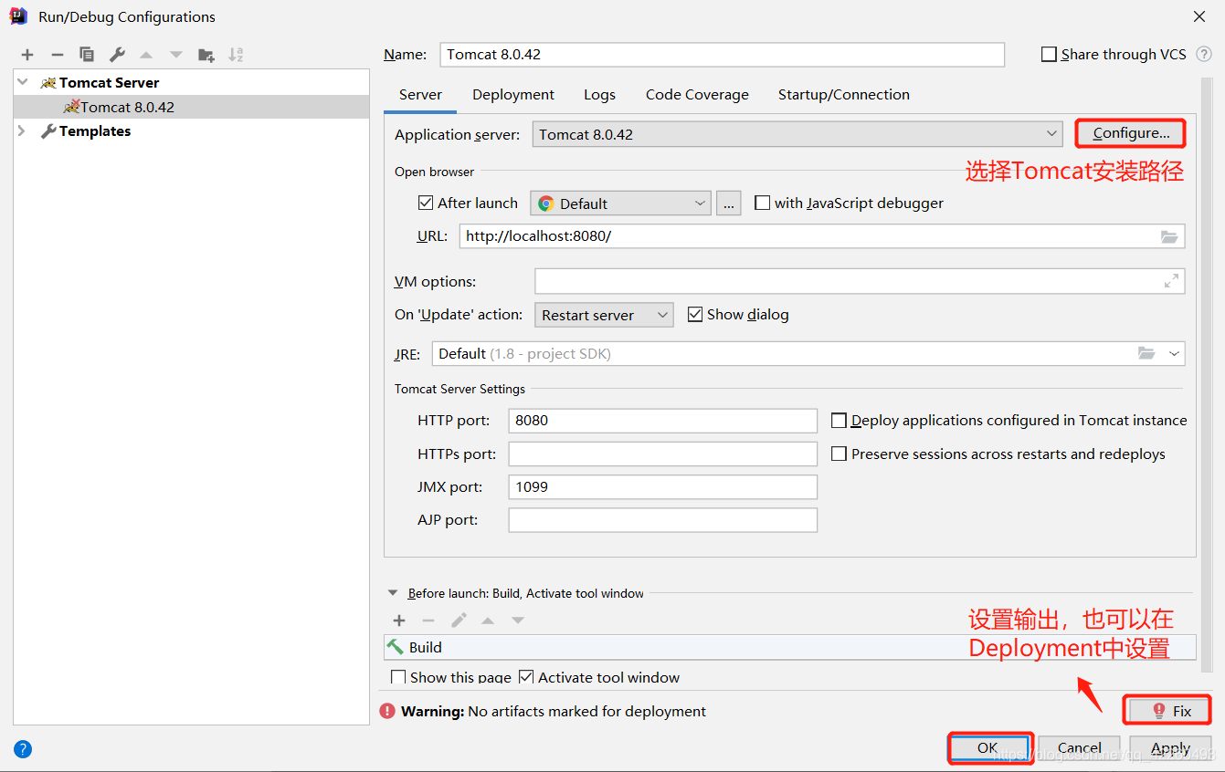
Task: Uncheck After launch checkbox
Action: (425, 203)
